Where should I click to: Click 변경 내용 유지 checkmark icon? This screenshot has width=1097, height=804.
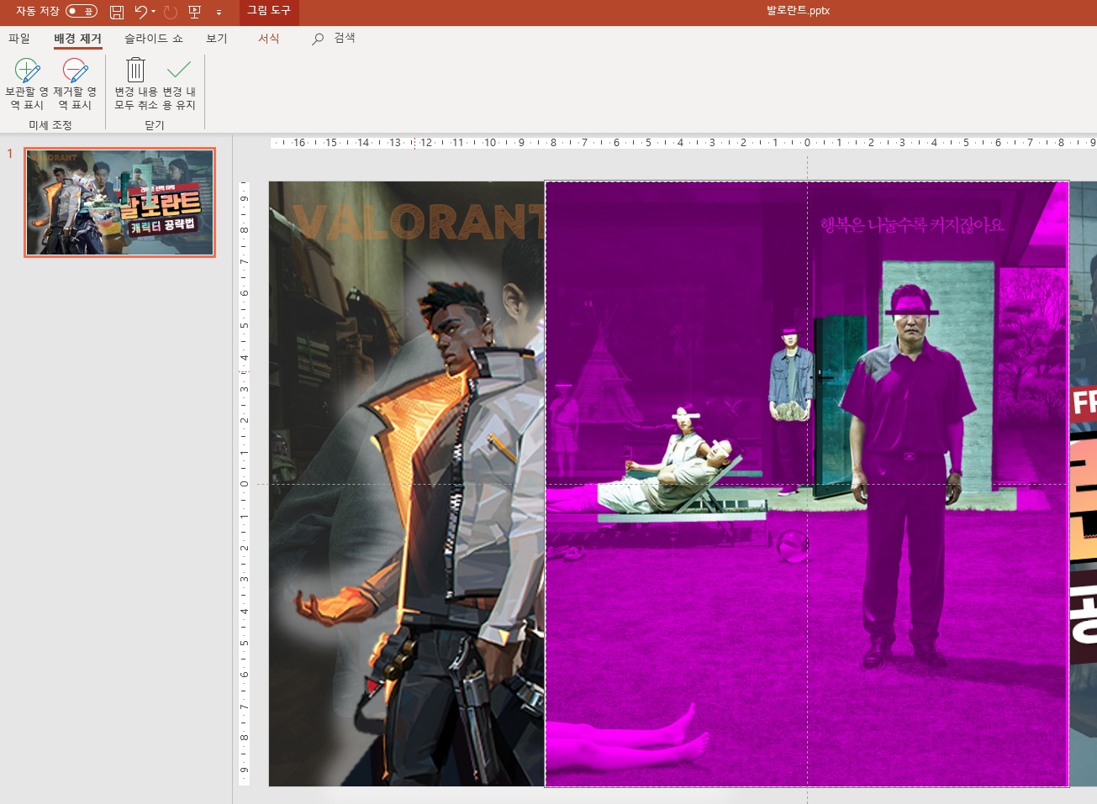click(x=179, y=84)
